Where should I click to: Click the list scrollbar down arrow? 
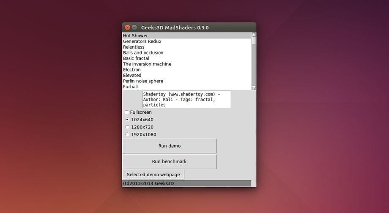[x=254, y=88]
